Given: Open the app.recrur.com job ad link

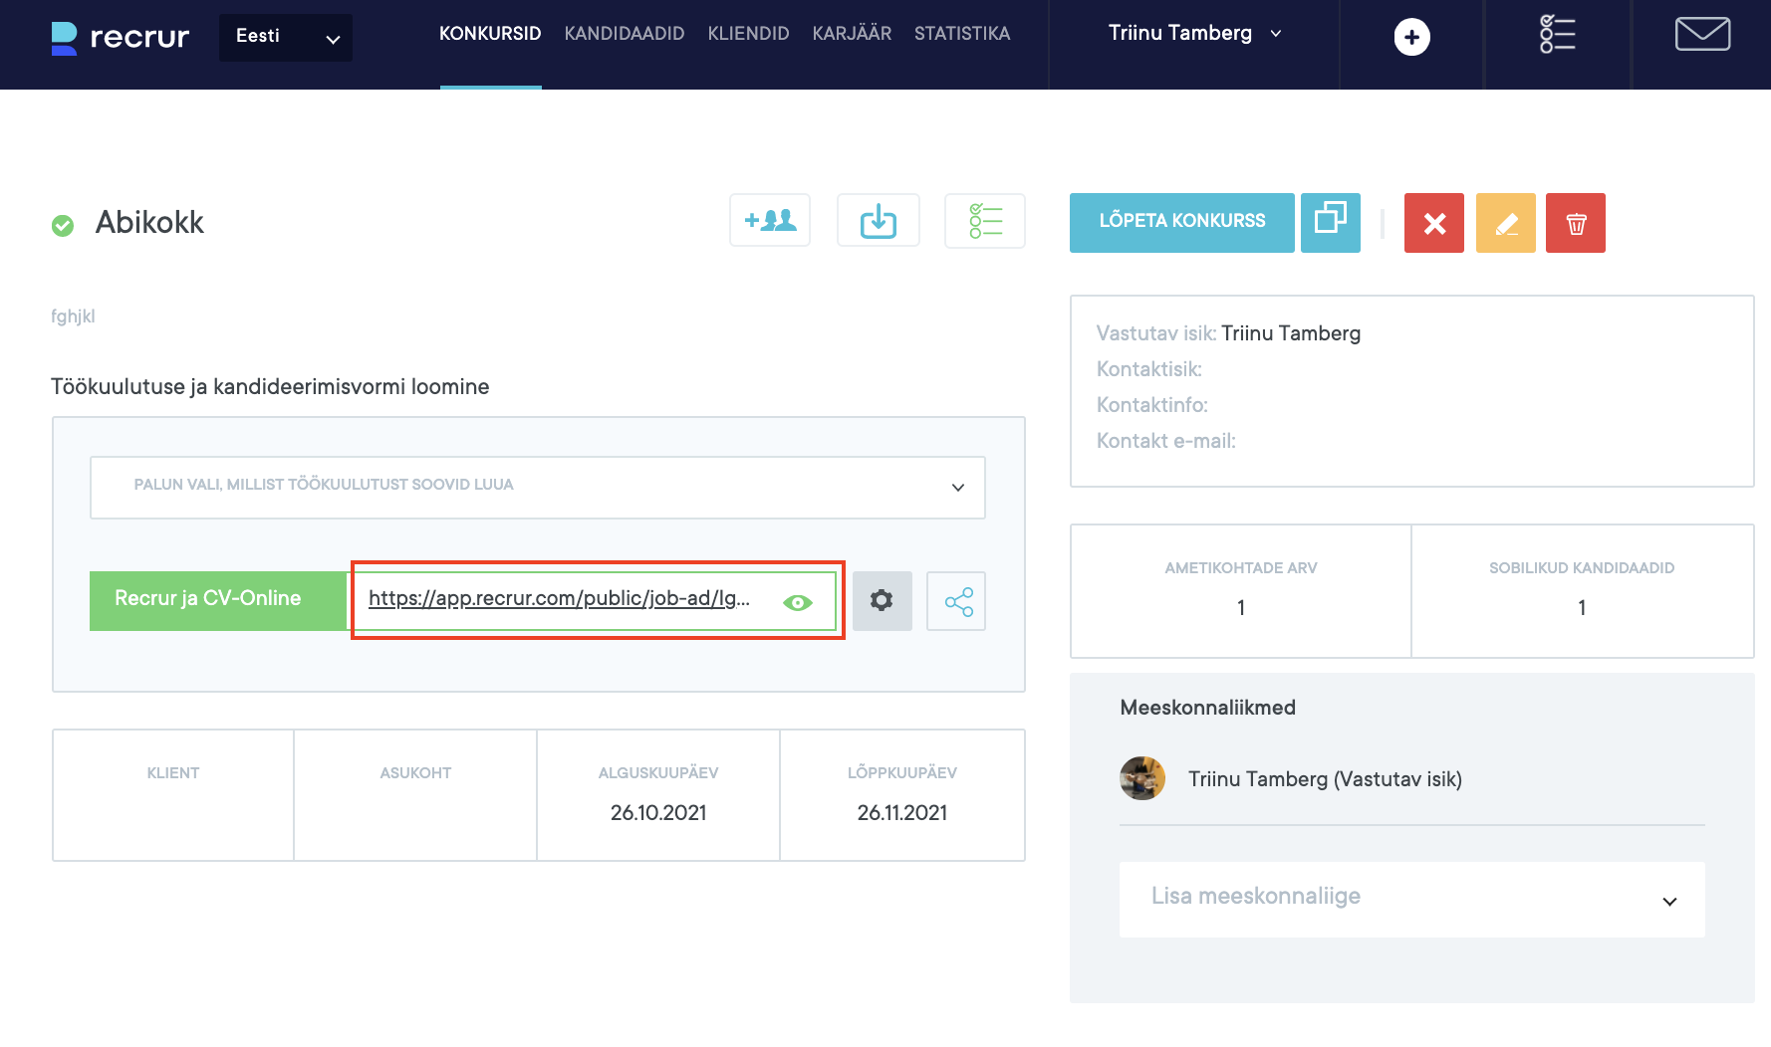Looking at the screenshot, I should (558, 598).
